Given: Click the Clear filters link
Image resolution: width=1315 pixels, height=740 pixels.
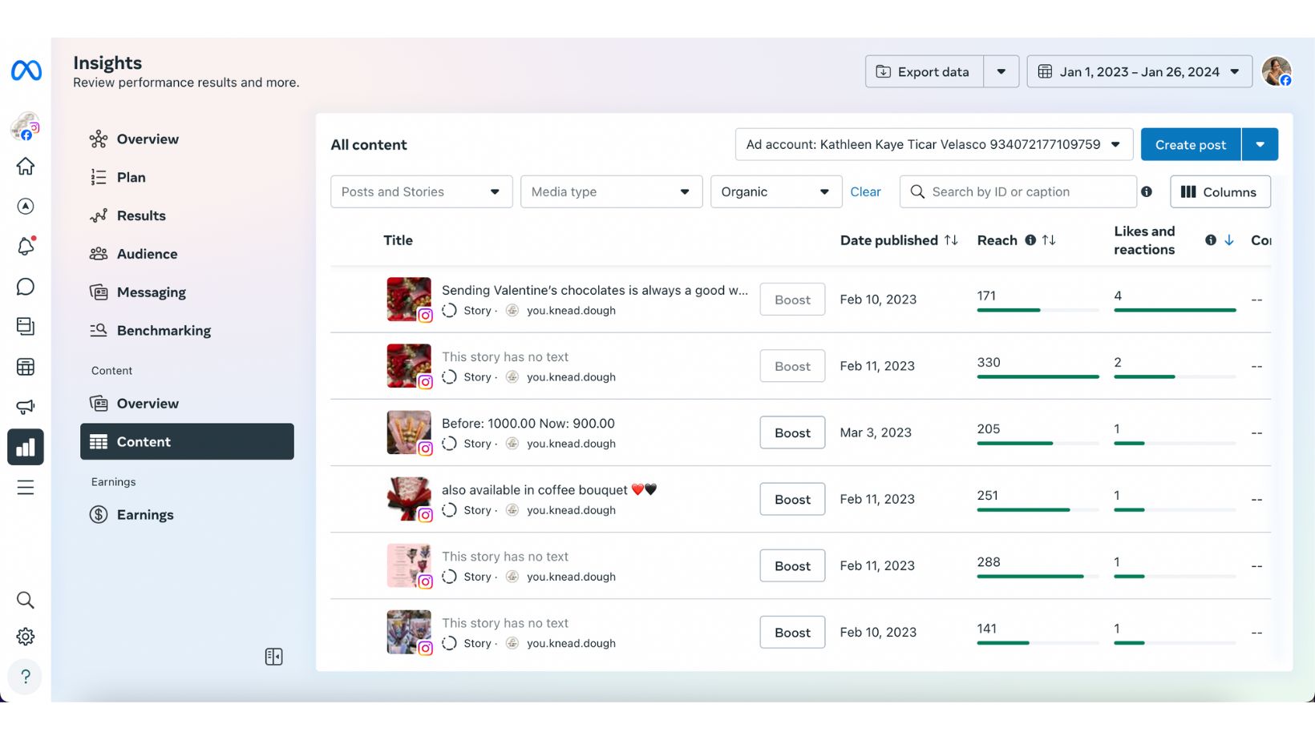Looking at the screenshot, I should [865, 192].
